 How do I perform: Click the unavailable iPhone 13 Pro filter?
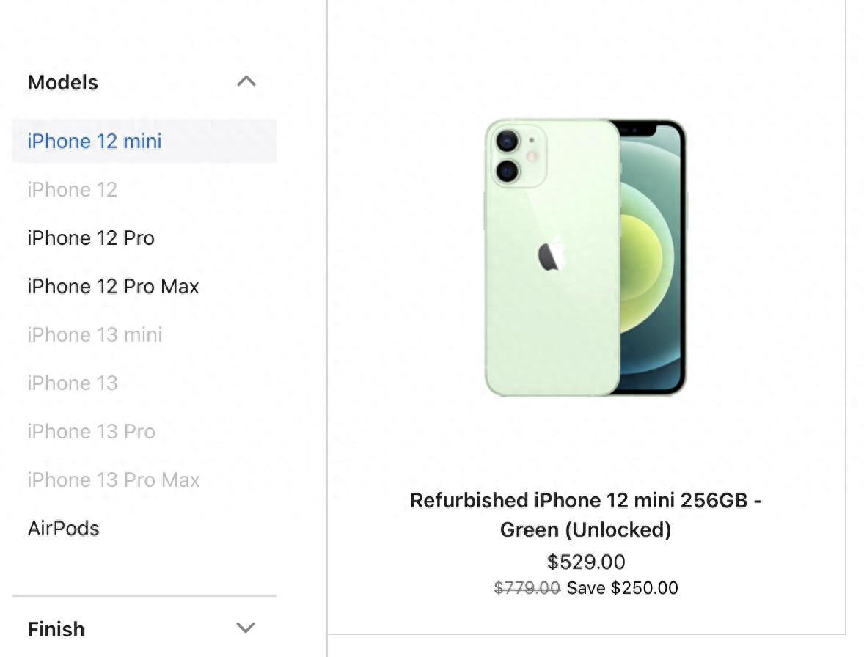coord(90,431)
